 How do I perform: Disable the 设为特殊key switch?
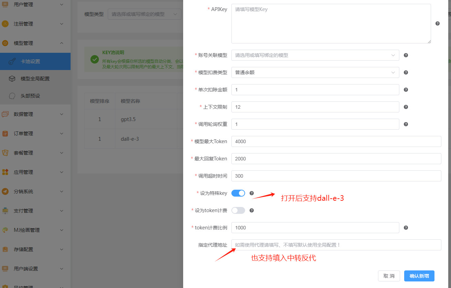coord(238,193)
